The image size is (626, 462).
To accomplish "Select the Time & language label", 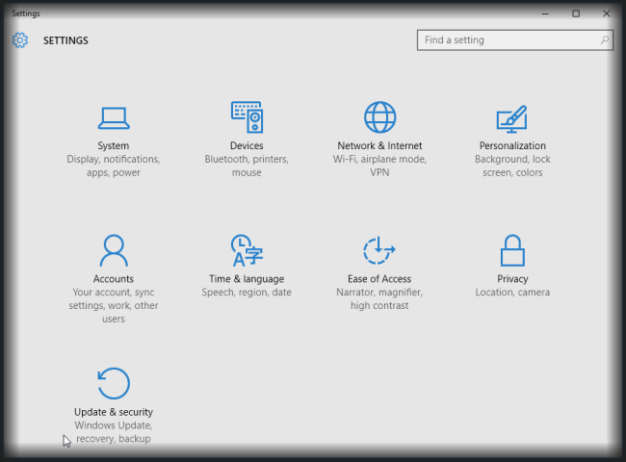I will click(x=247, y=279).
